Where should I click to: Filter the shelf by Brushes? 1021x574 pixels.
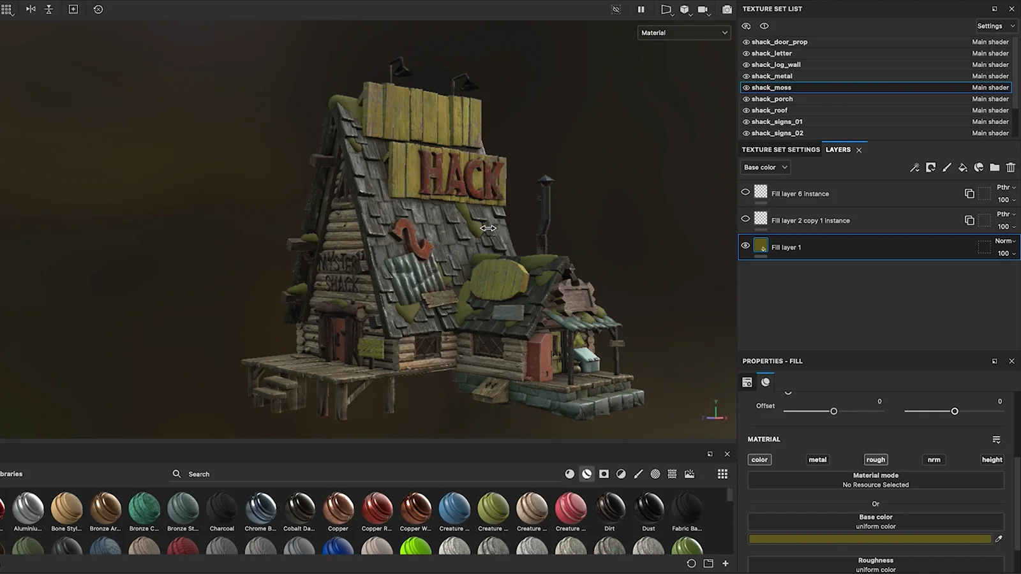click(x=638, y=474)
